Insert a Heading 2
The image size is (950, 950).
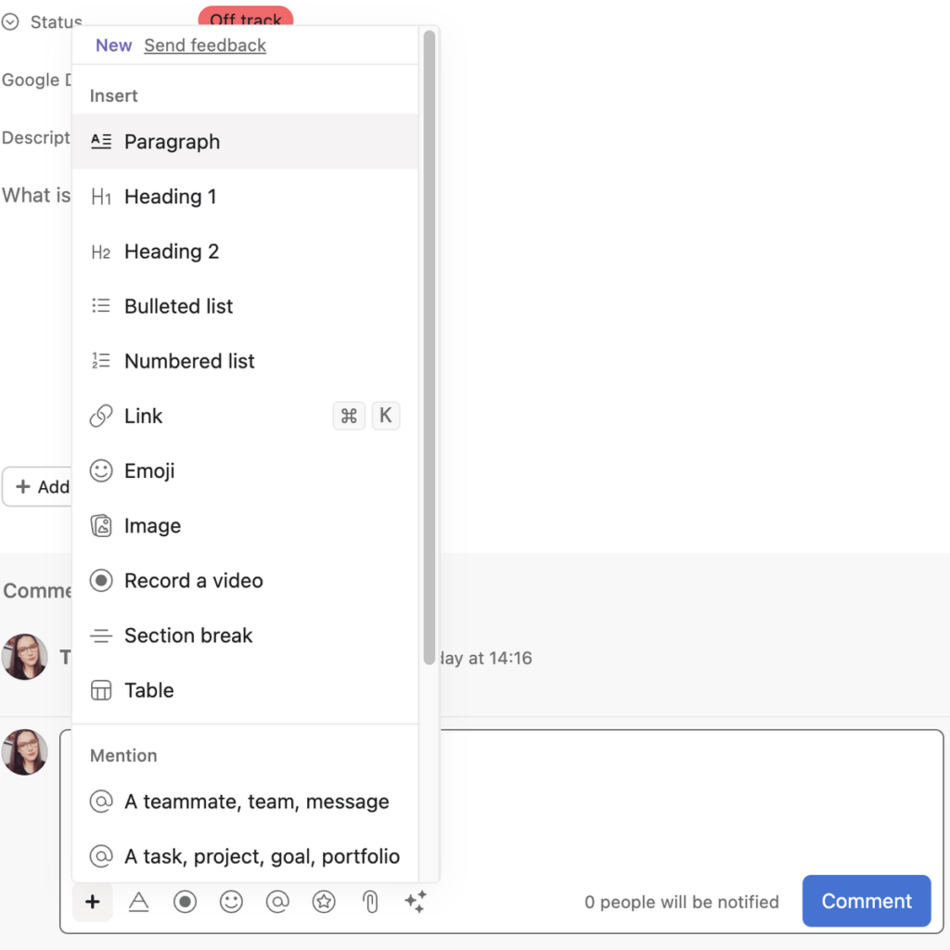[x=171, y=251]
